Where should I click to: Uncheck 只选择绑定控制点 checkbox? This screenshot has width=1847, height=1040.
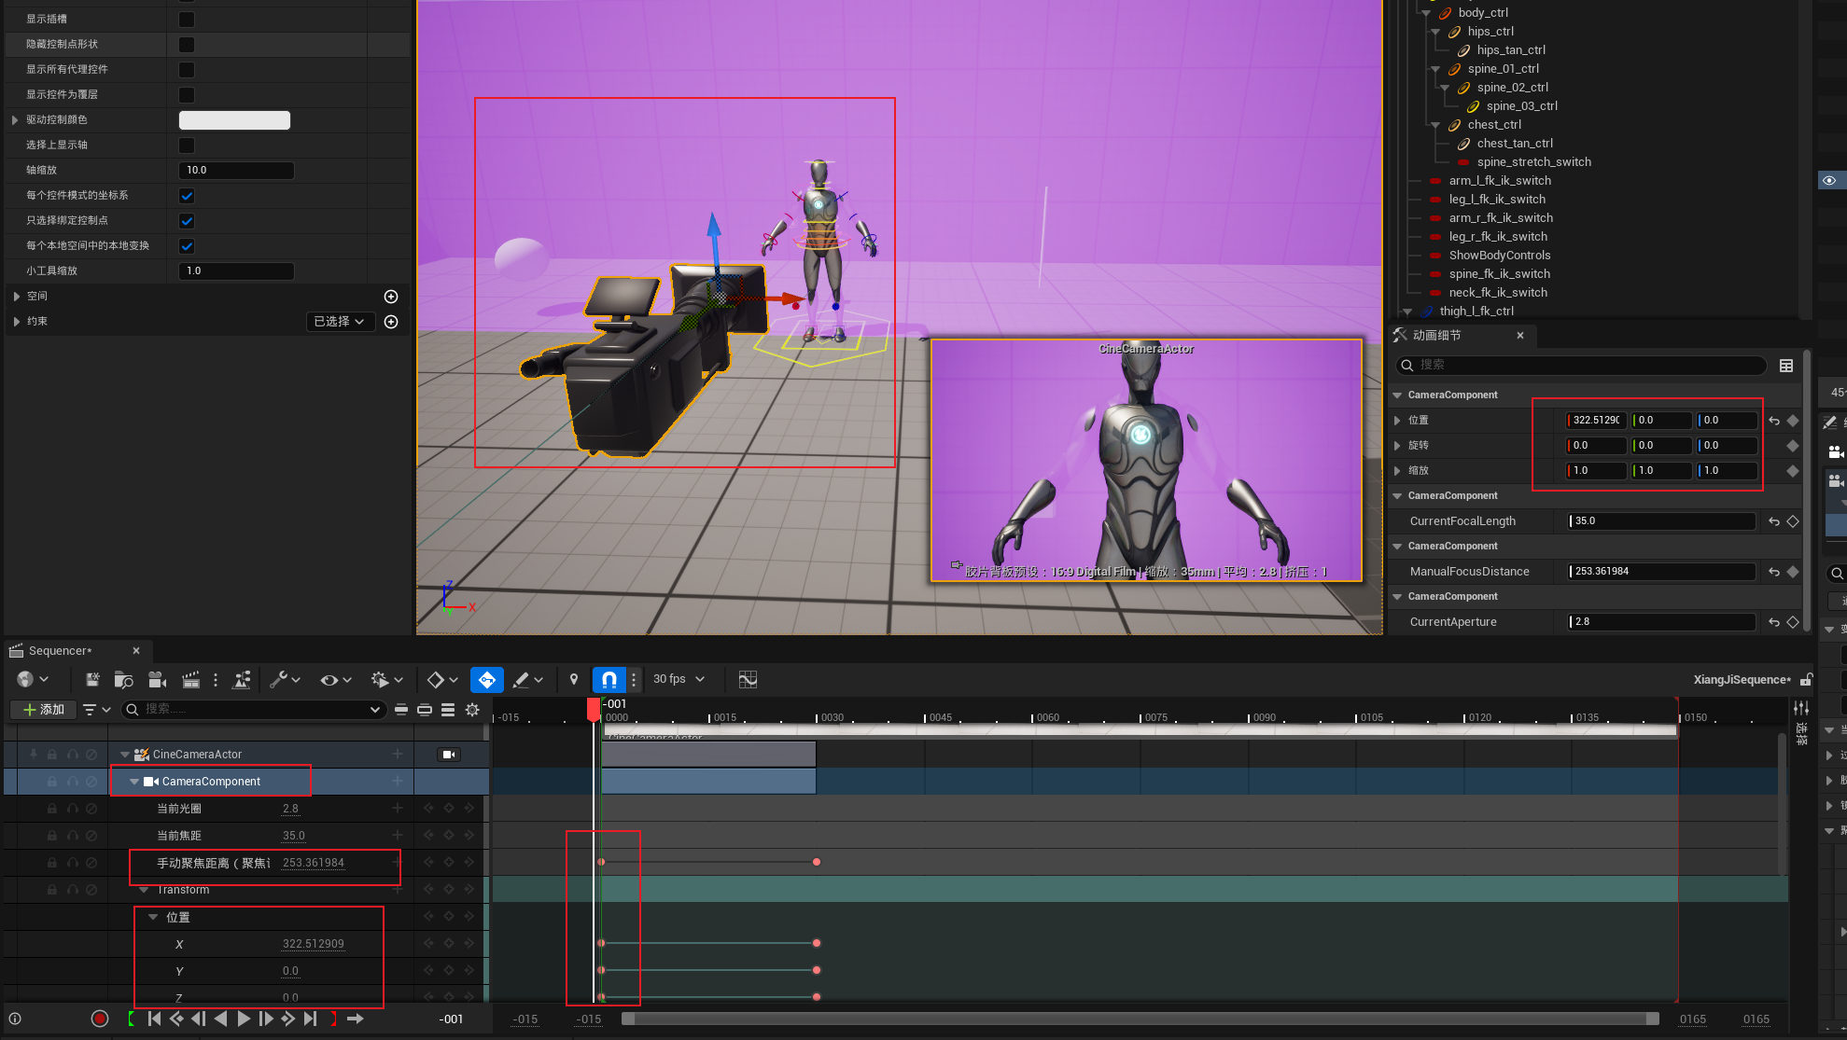187,221
